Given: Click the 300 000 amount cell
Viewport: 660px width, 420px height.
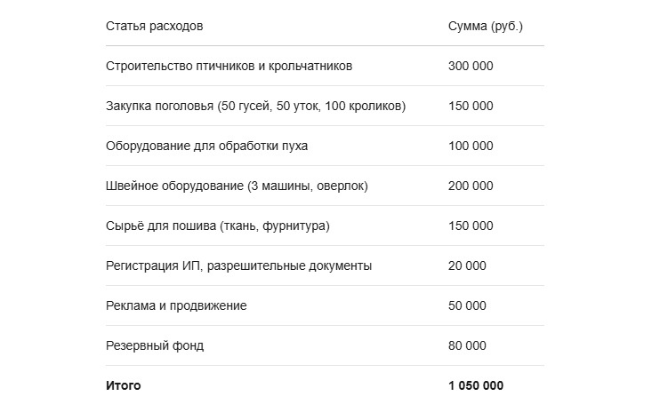Looking at the screenshot, I should click(471, 66).
